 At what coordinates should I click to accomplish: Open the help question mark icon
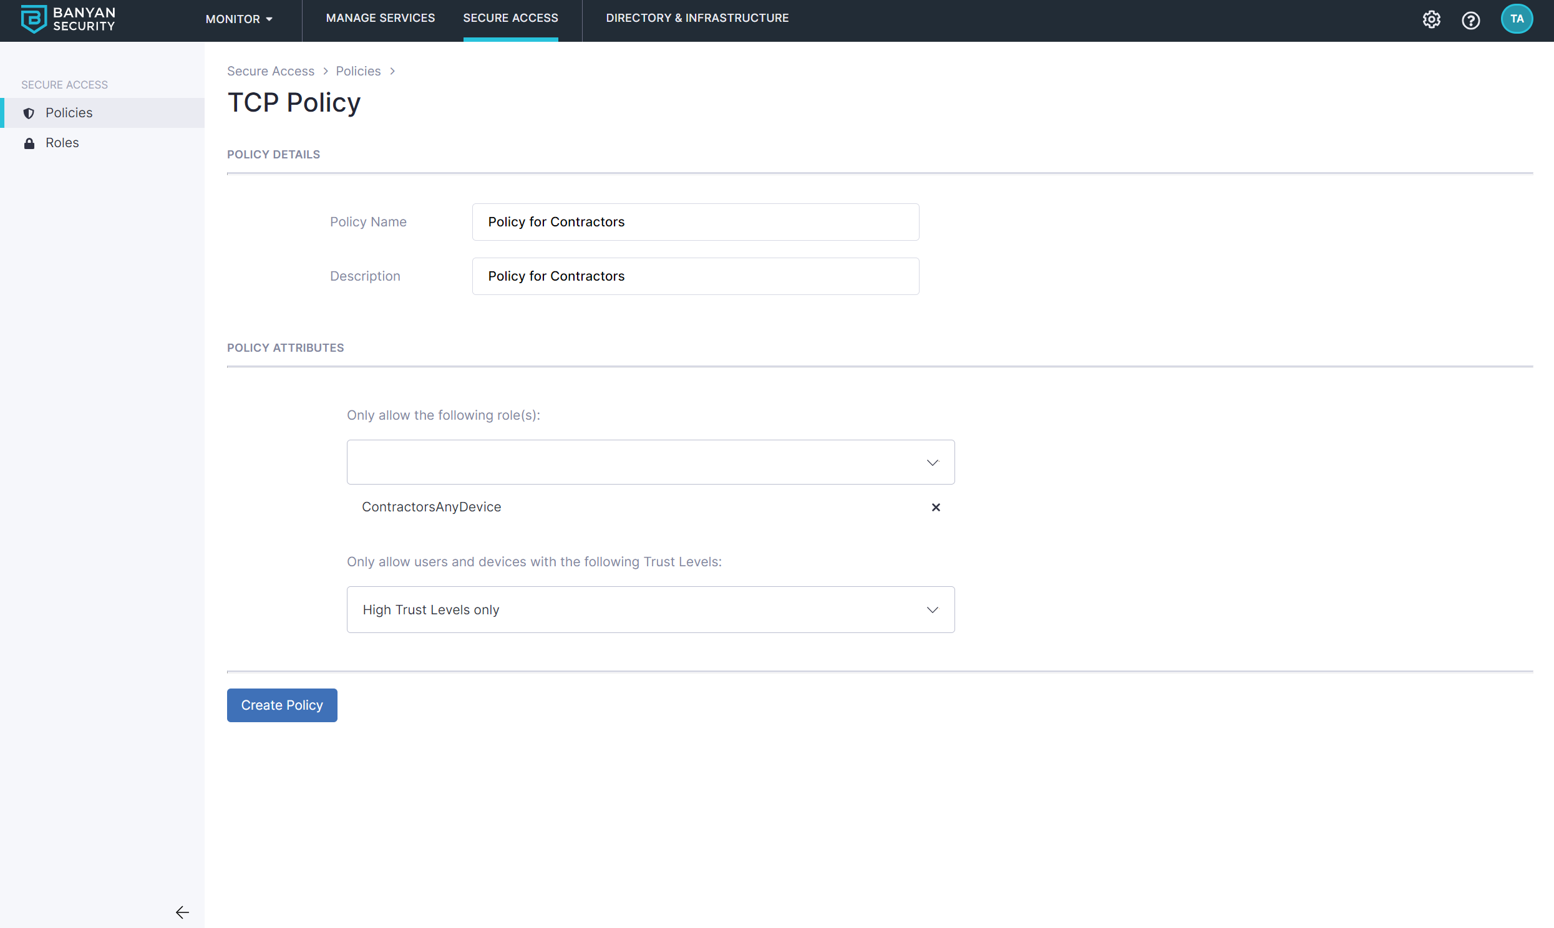coord(1470,21)
